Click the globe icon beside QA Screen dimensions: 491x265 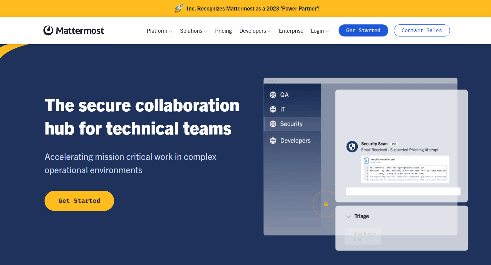(273, 95)
